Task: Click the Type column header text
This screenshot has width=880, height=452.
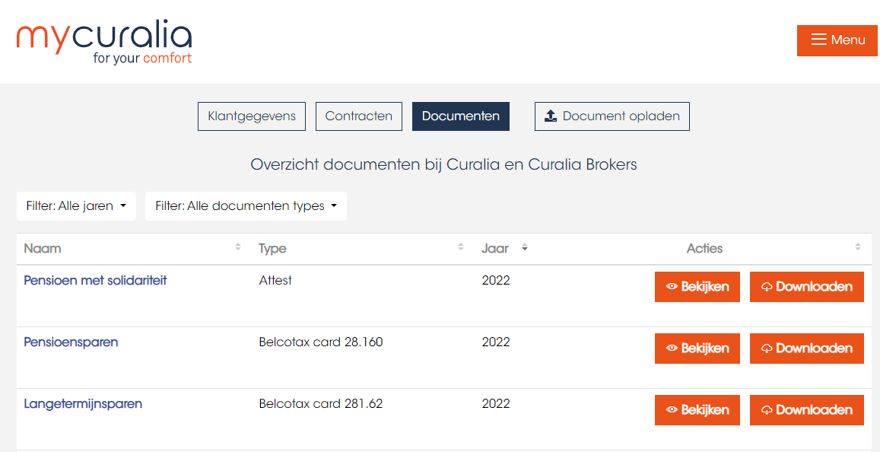Action: (272, 248)
